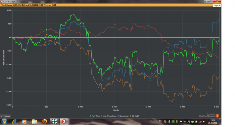Click the network signal tray icon

(x=200, y=122)
